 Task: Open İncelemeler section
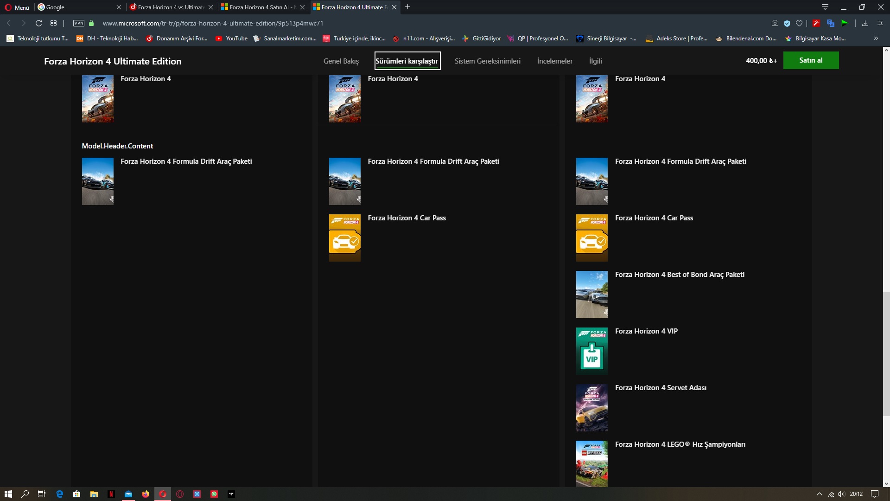(x=554, y=61)
